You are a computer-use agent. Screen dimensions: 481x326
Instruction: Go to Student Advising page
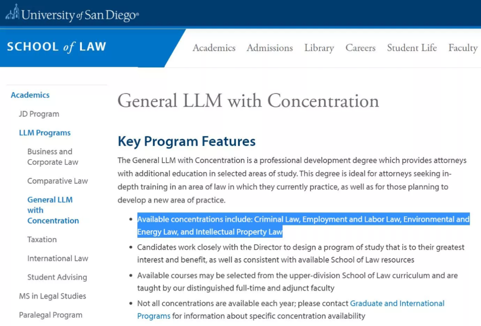pos(57,277)
